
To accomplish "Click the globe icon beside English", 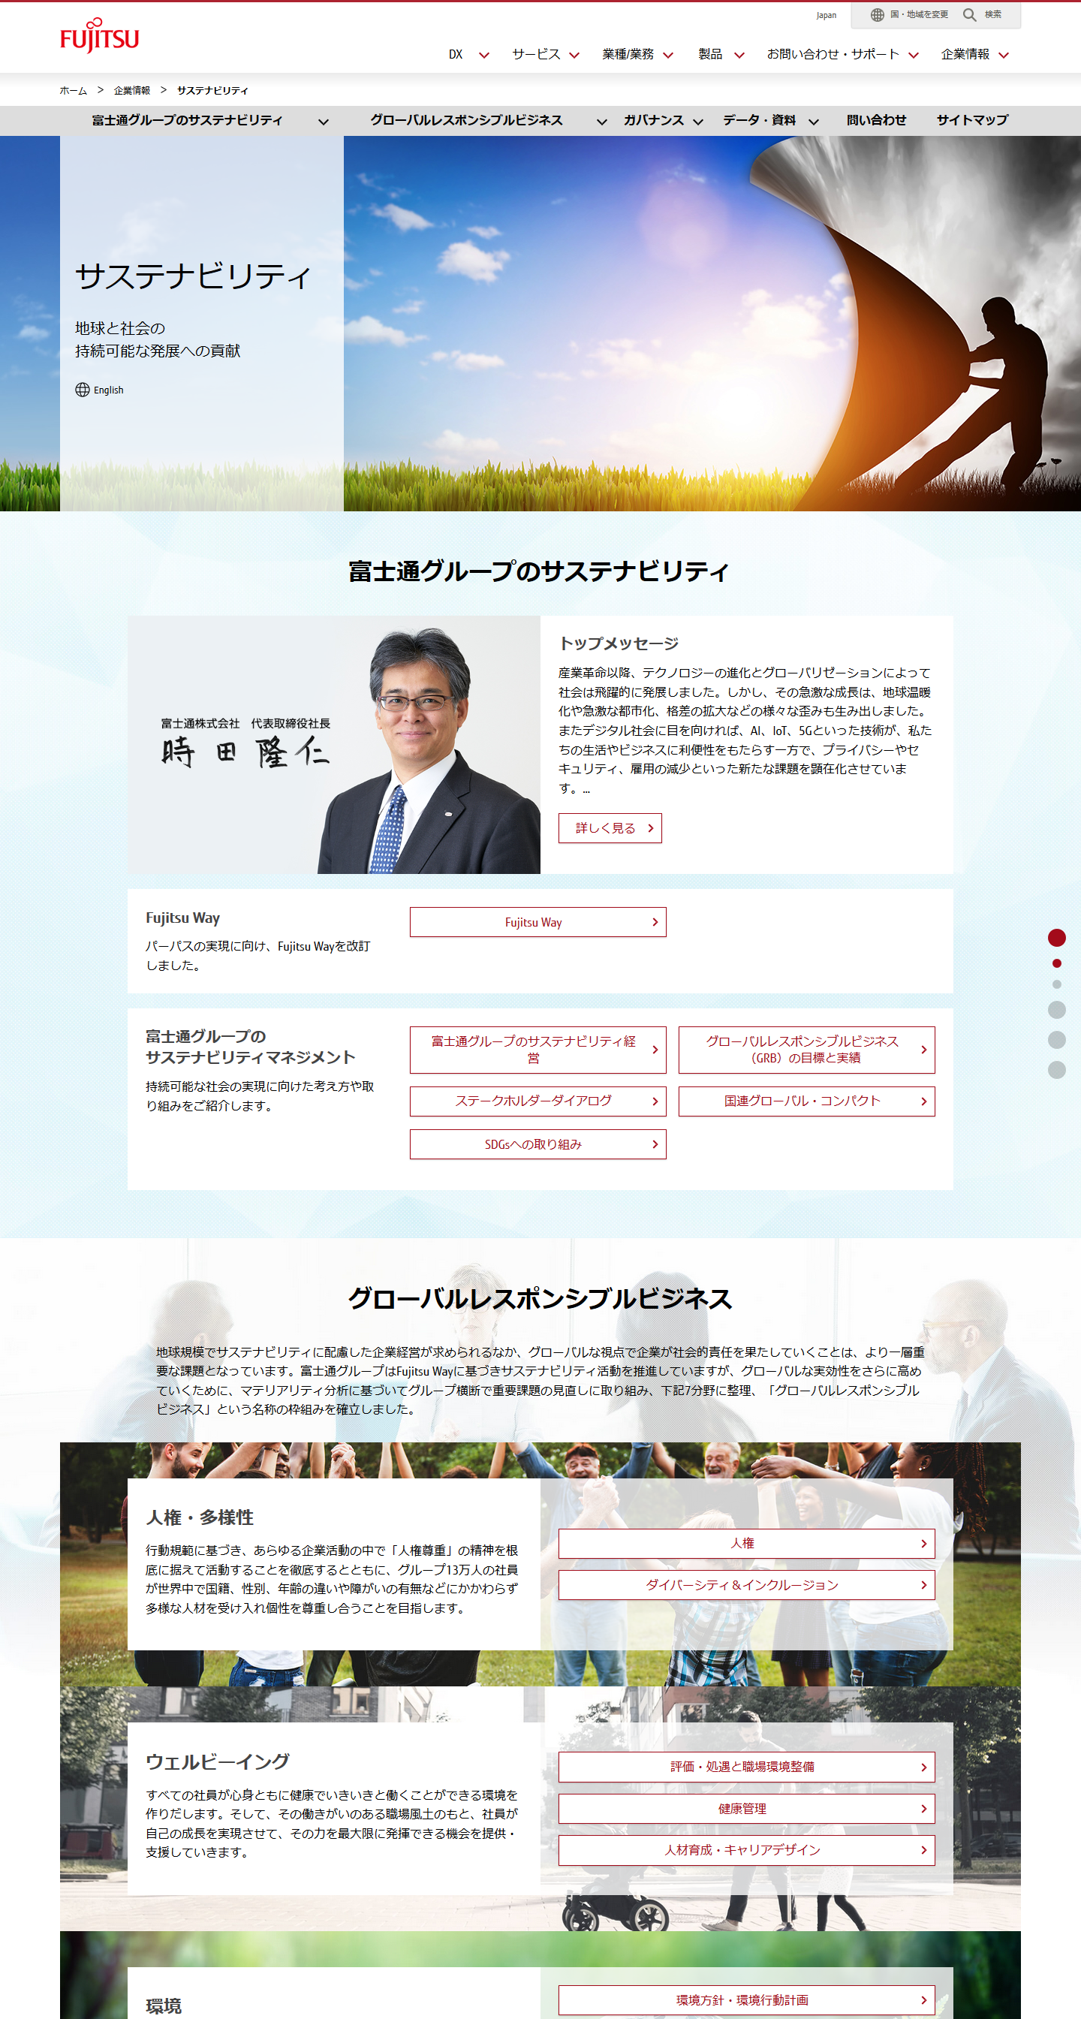I will 83,390.
